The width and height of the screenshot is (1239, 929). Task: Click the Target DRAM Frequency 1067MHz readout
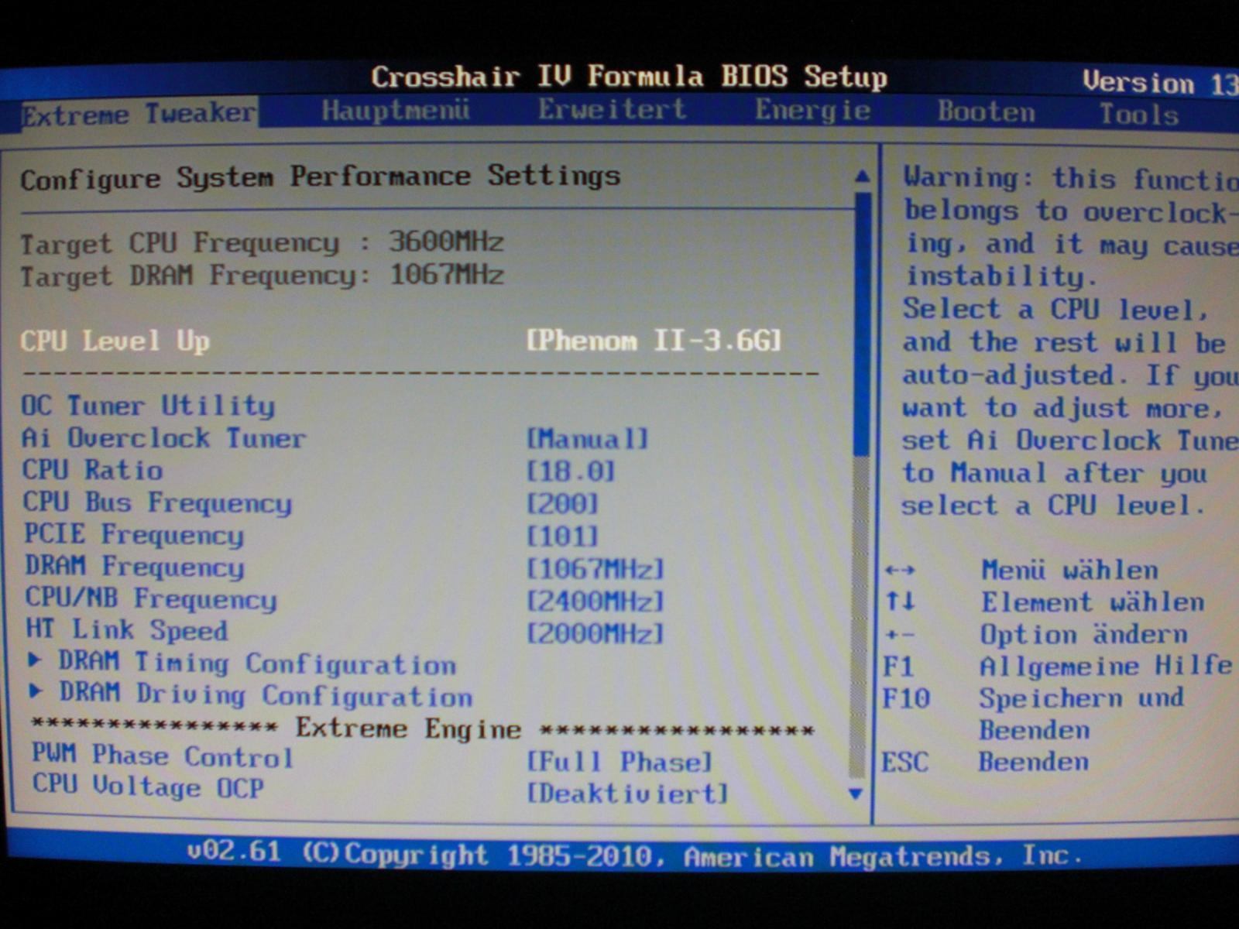click(x=263, y=276)
